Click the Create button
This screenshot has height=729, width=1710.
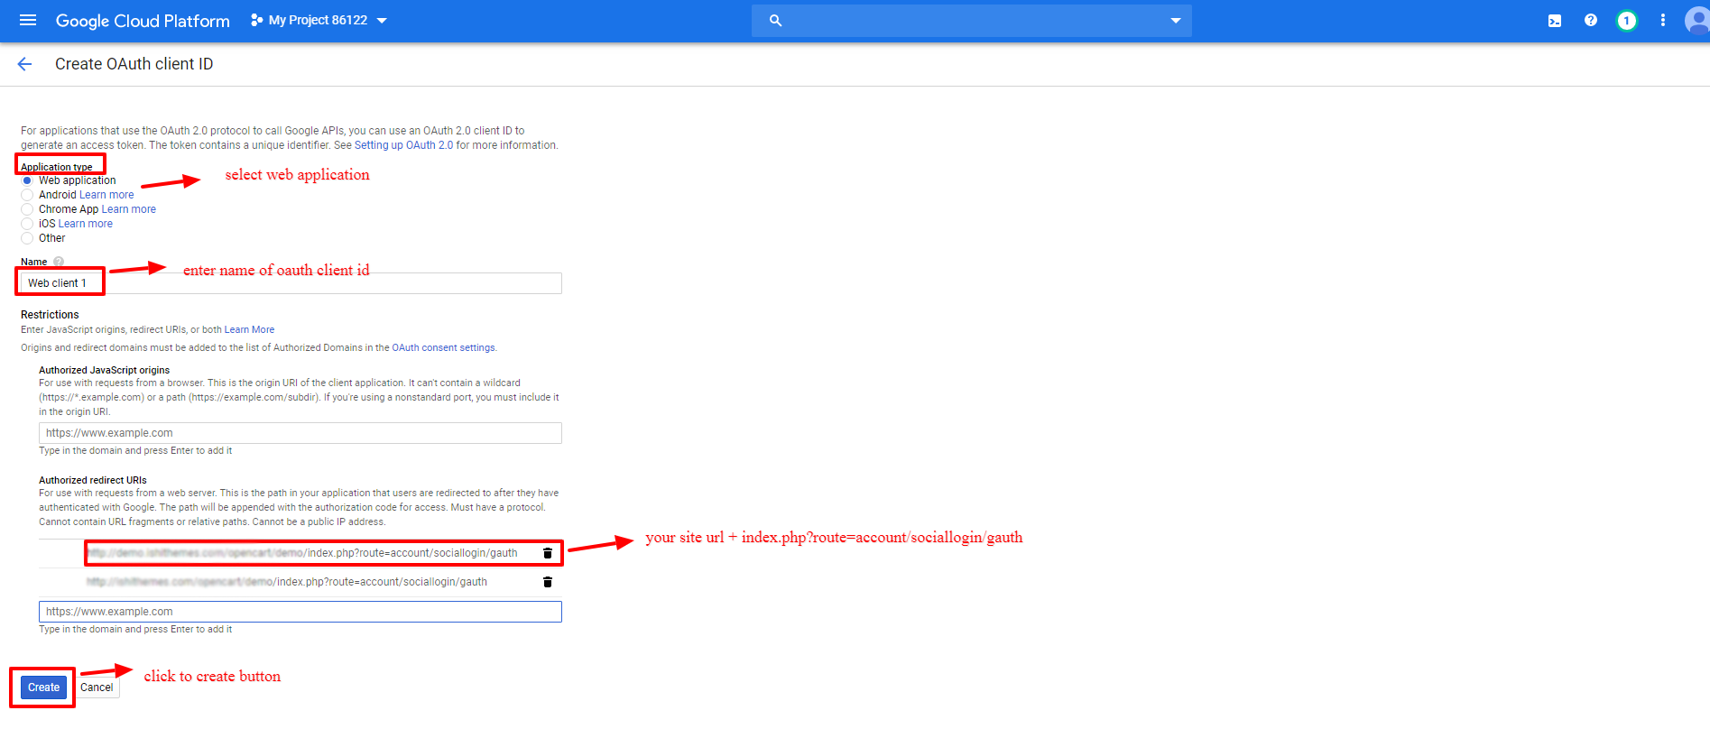pyautogui.click(x=43, y=687)
